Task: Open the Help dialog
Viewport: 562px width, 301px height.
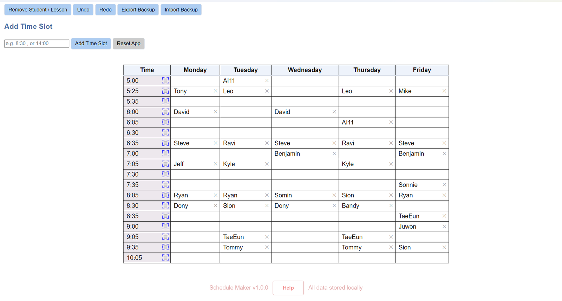Action: 288,288
